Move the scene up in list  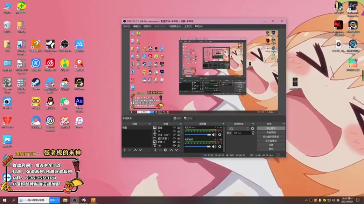click(x=135, y=150)
